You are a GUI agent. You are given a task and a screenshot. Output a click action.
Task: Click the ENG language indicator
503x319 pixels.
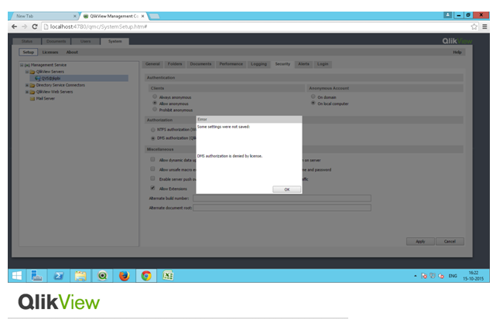453,276
